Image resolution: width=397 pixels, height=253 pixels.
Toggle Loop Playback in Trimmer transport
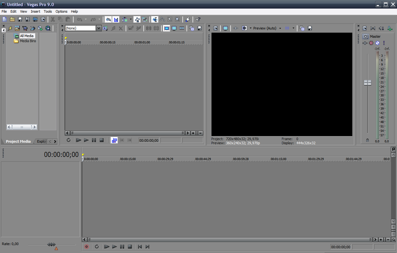click(68, 140)
